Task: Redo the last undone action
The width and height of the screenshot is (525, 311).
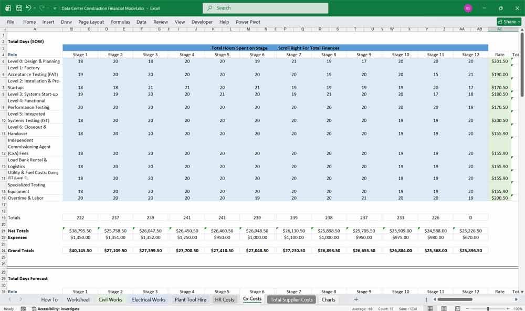Action: (42, 8)
